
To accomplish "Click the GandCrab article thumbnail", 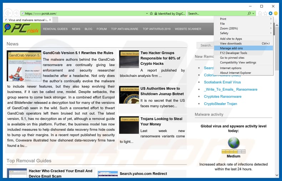I will pyautogui.click(x=24, y=66).
